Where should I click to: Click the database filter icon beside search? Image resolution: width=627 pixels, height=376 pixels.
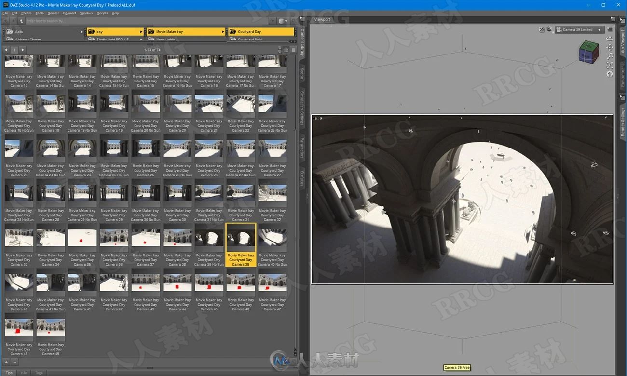pyautogui.click(x=282, y=21)
